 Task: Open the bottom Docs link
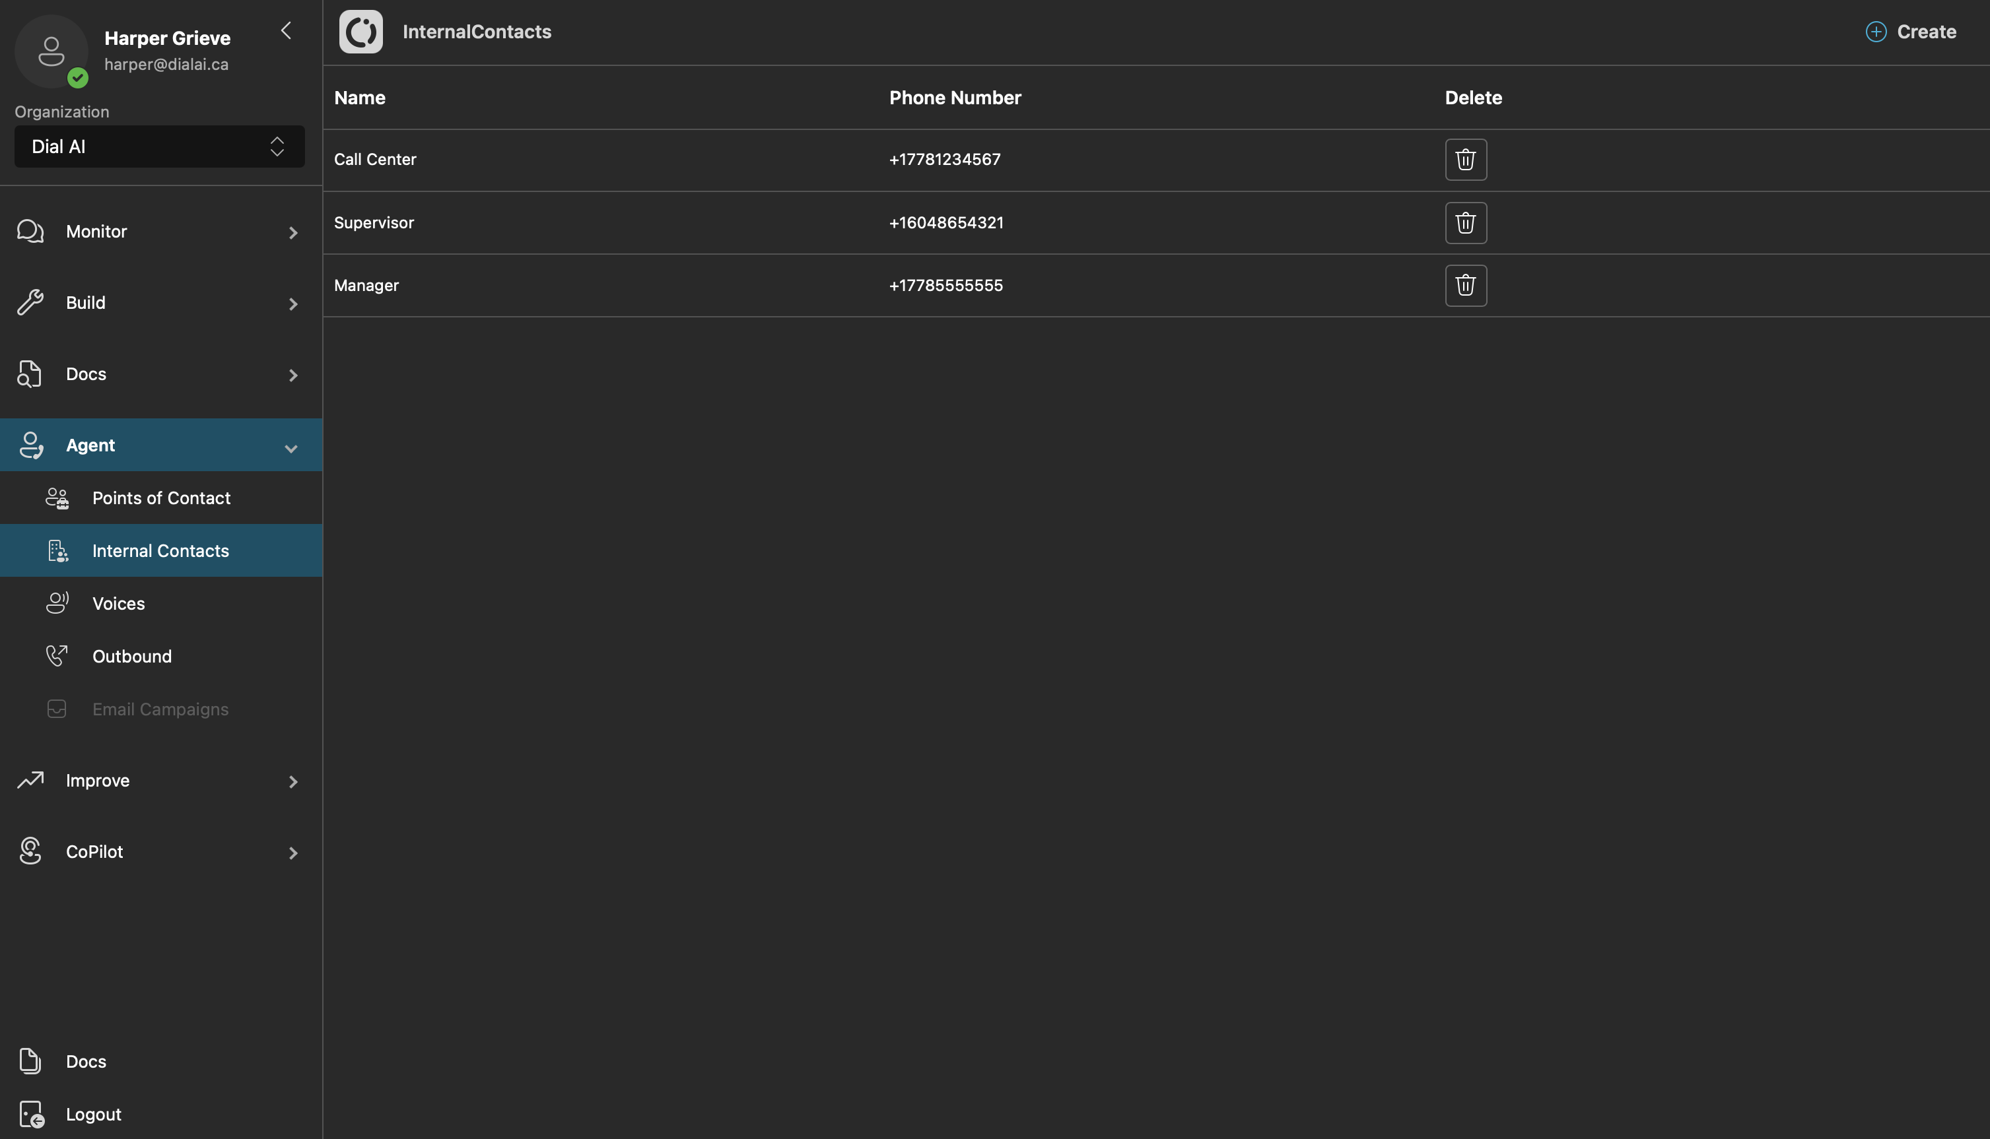pyautogui.click(x=85, y=1062)
